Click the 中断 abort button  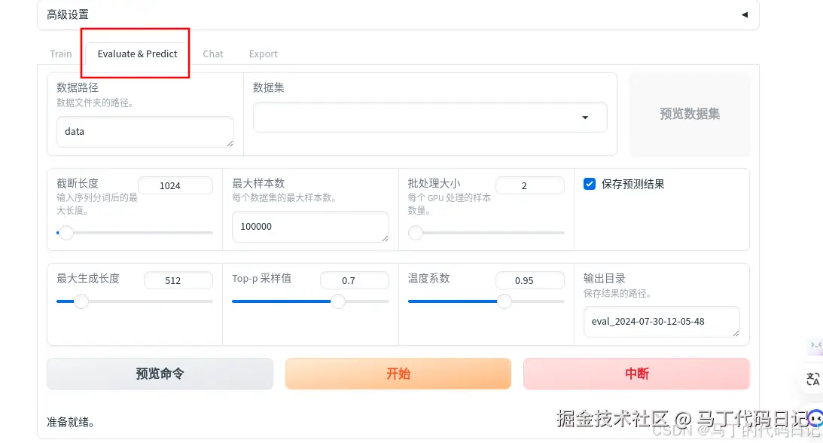[636, 374]
